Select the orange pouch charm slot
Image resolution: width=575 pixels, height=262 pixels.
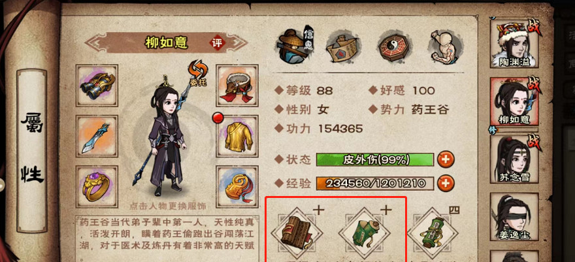tap(237, 186)
